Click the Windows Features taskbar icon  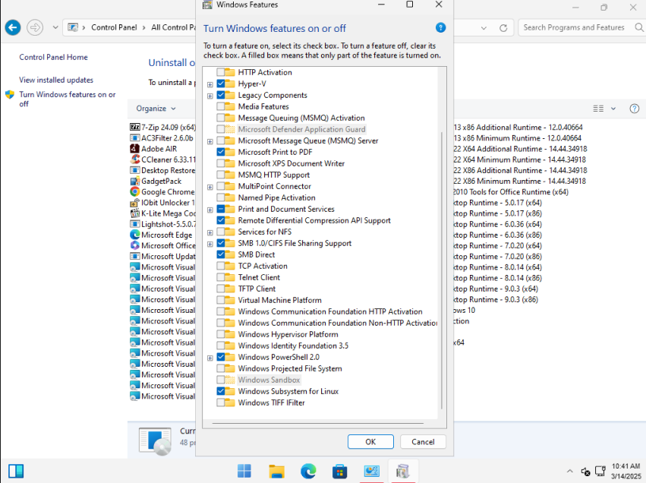click(x=403, y=471)
